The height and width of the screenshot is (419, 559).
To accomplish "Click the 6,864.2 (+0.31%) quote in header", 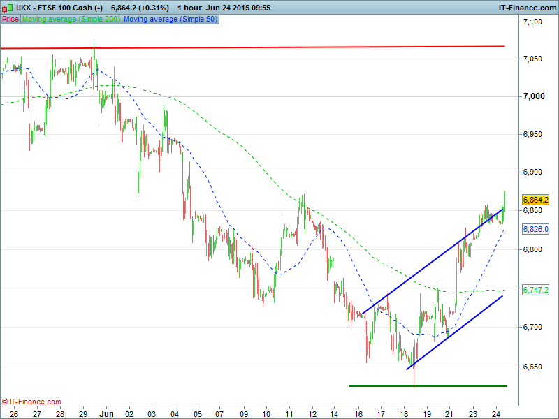I will pos(140,8).
